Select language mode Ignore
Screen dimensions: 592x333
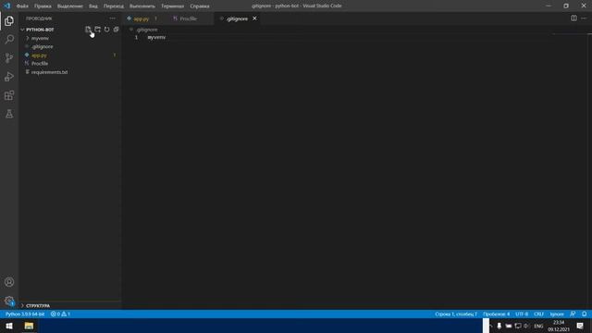pyautogui.click(x=557, y=314)
